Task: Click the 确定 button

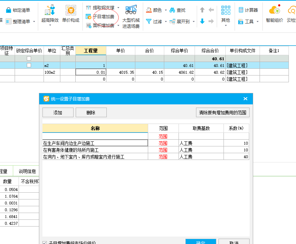Action: [x=201, y=242]
